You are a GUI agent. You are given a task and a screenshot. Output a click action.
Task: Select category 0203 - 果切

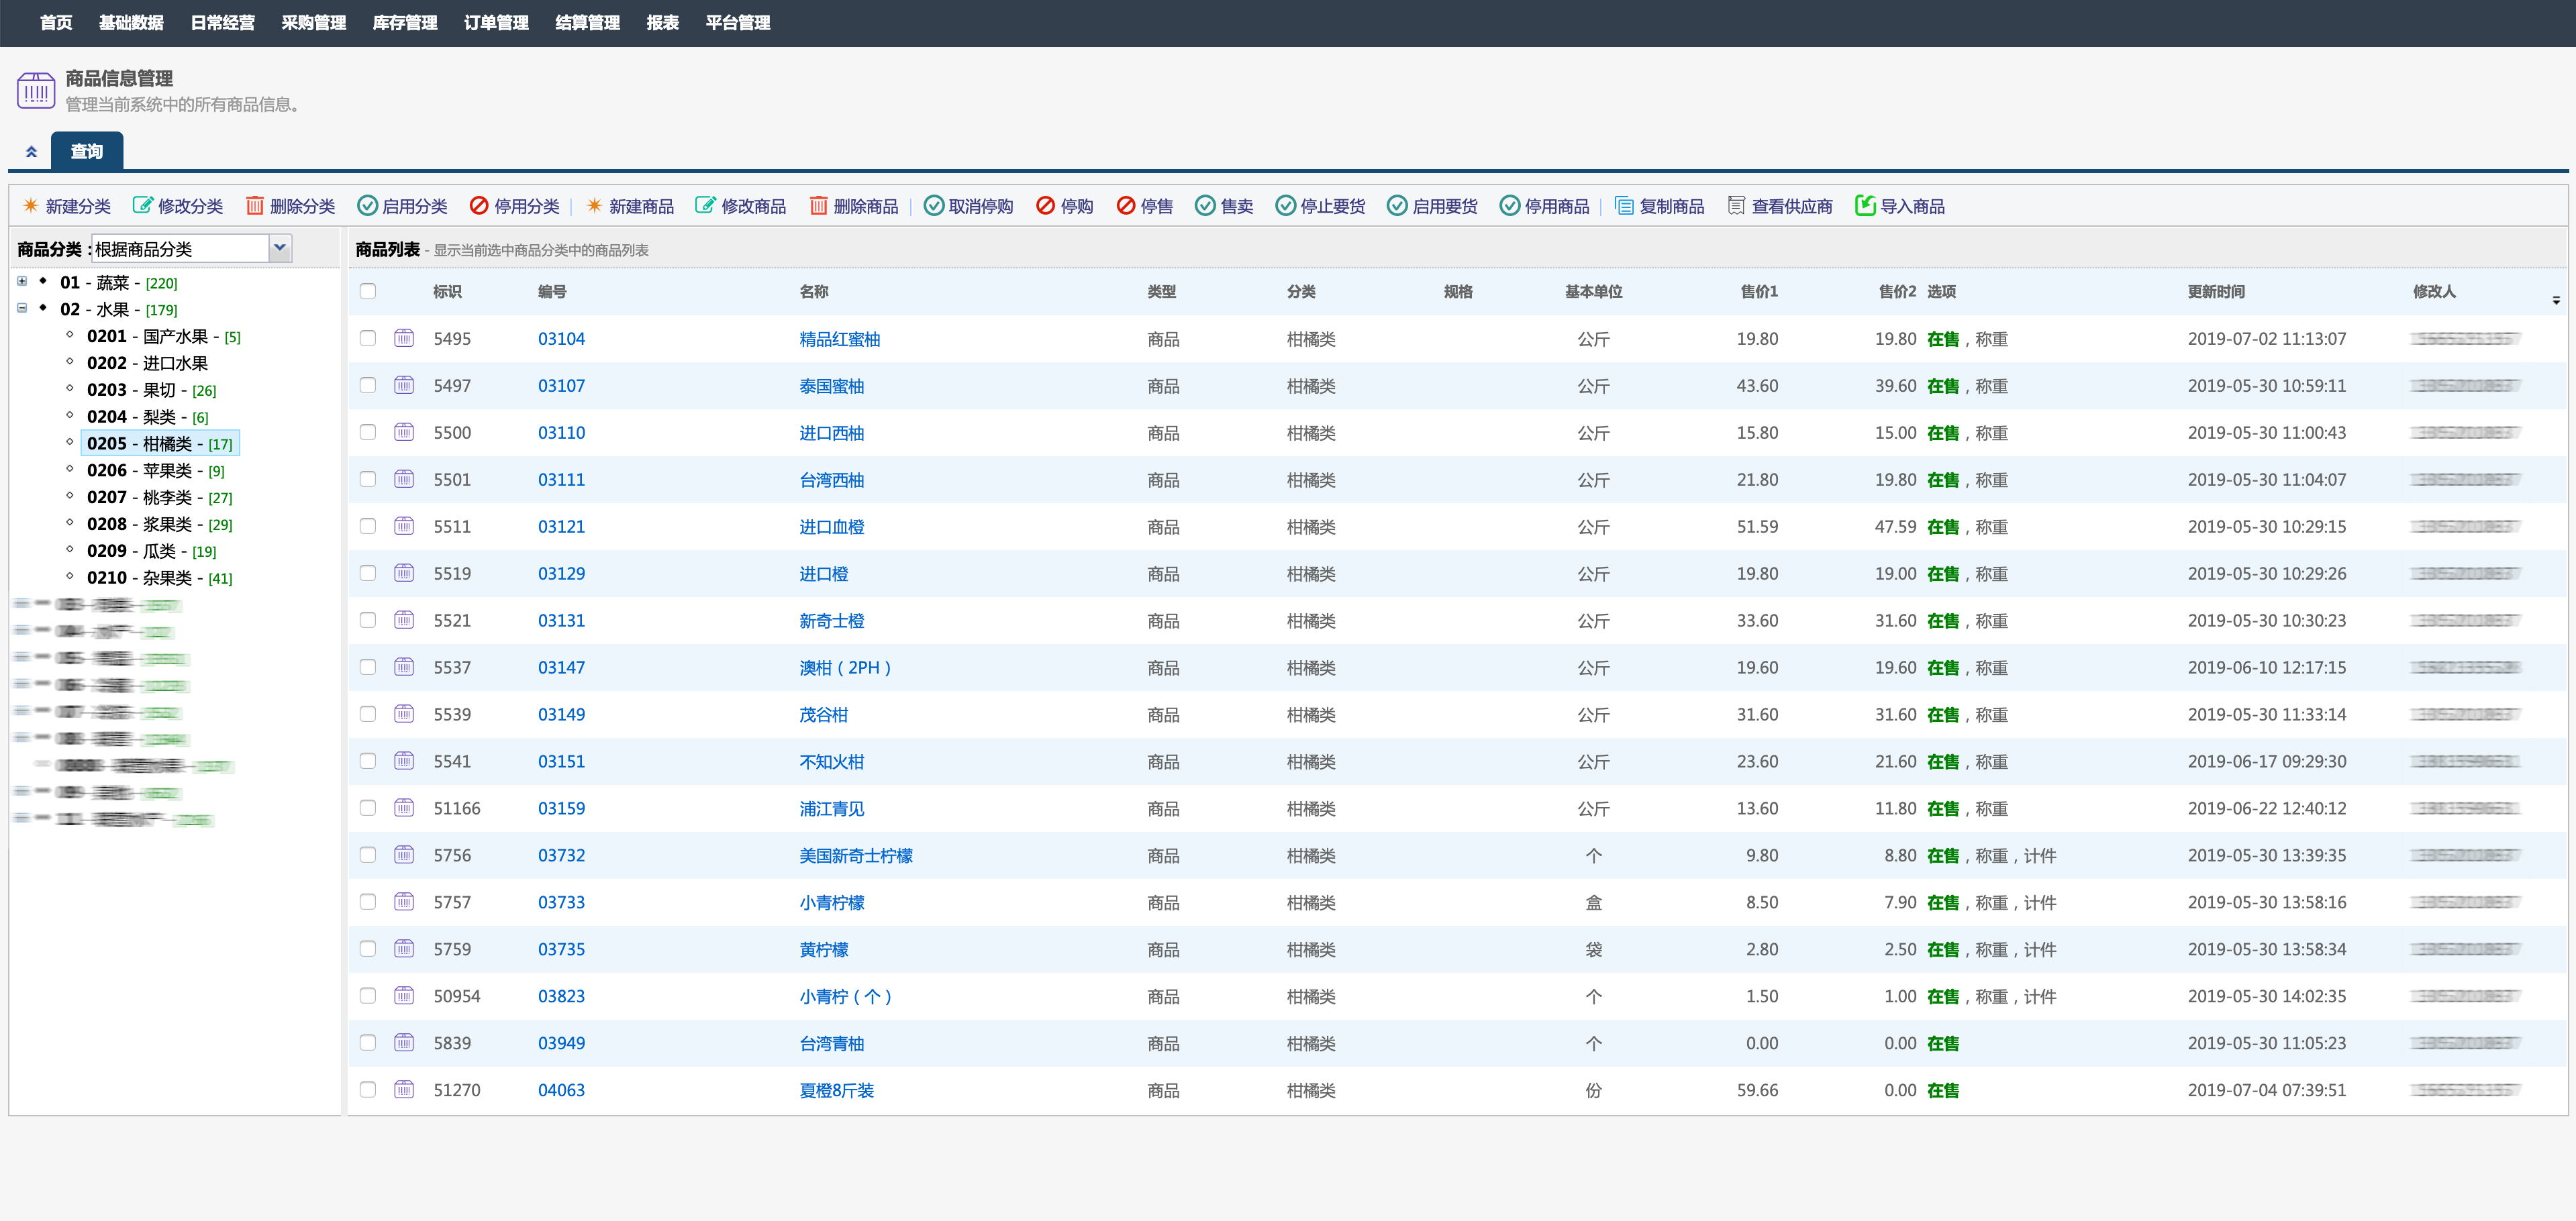[151, 390]
